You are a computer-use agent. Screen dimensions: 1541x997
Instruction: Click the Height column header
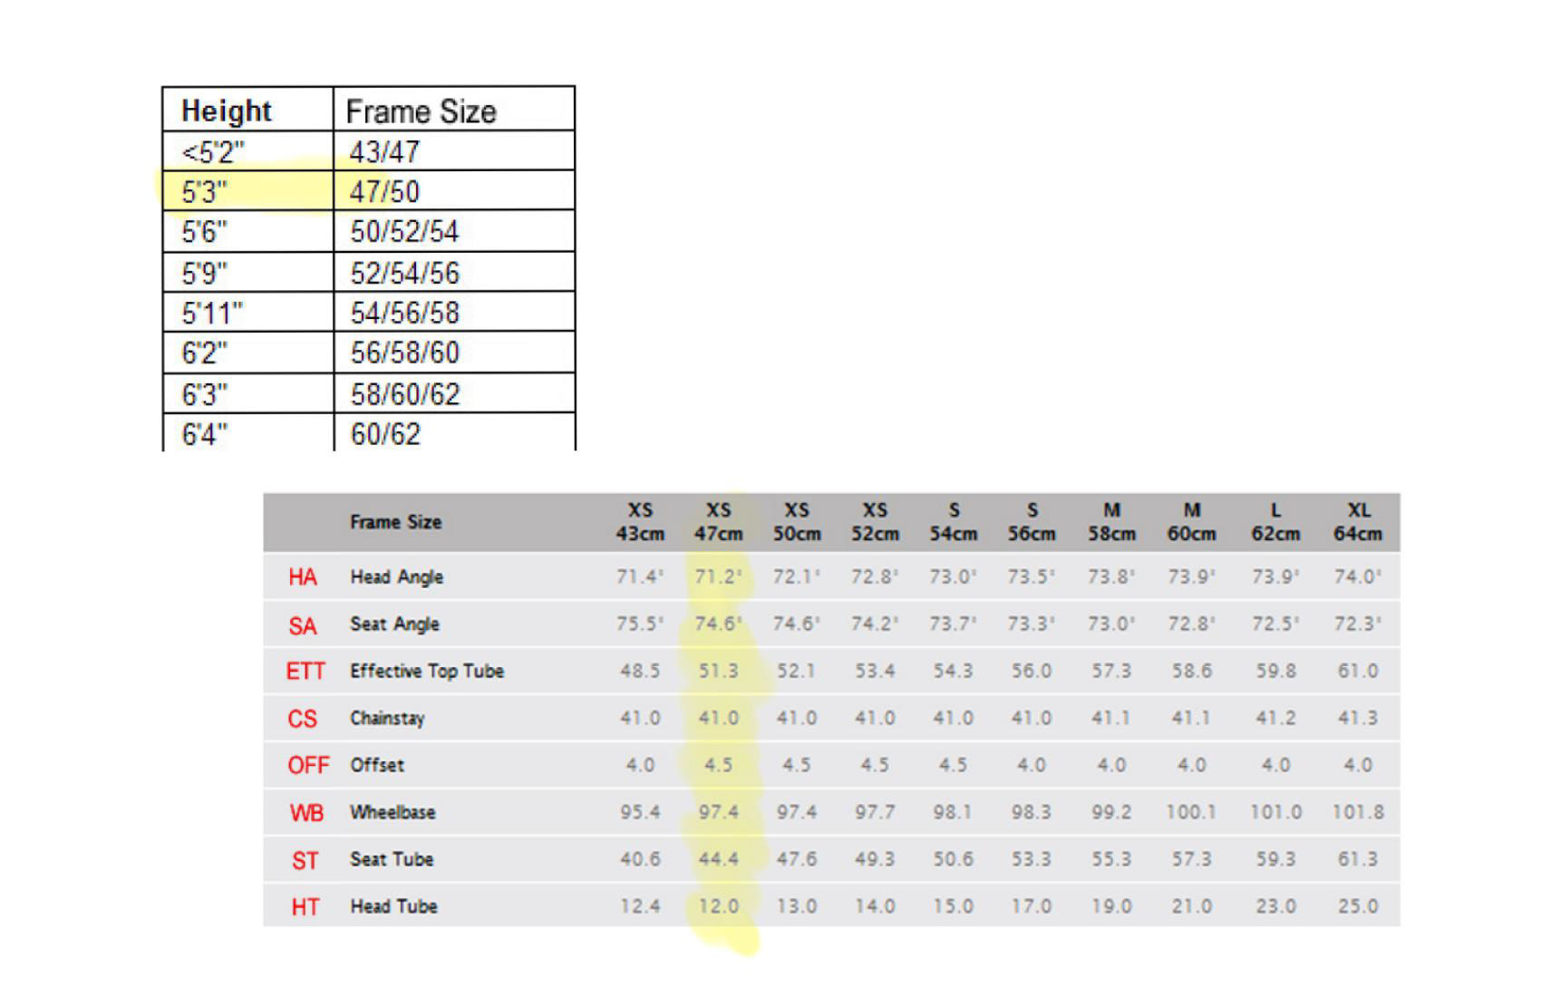click(226, 111)
